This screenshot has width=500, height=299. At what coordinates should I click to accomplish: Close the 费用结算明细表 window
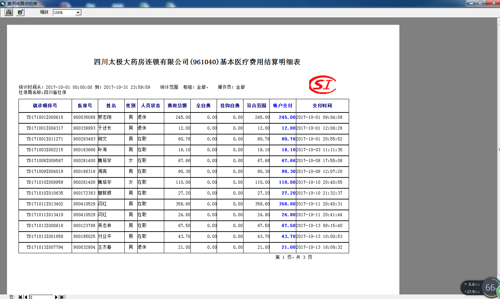coord(493,3)
